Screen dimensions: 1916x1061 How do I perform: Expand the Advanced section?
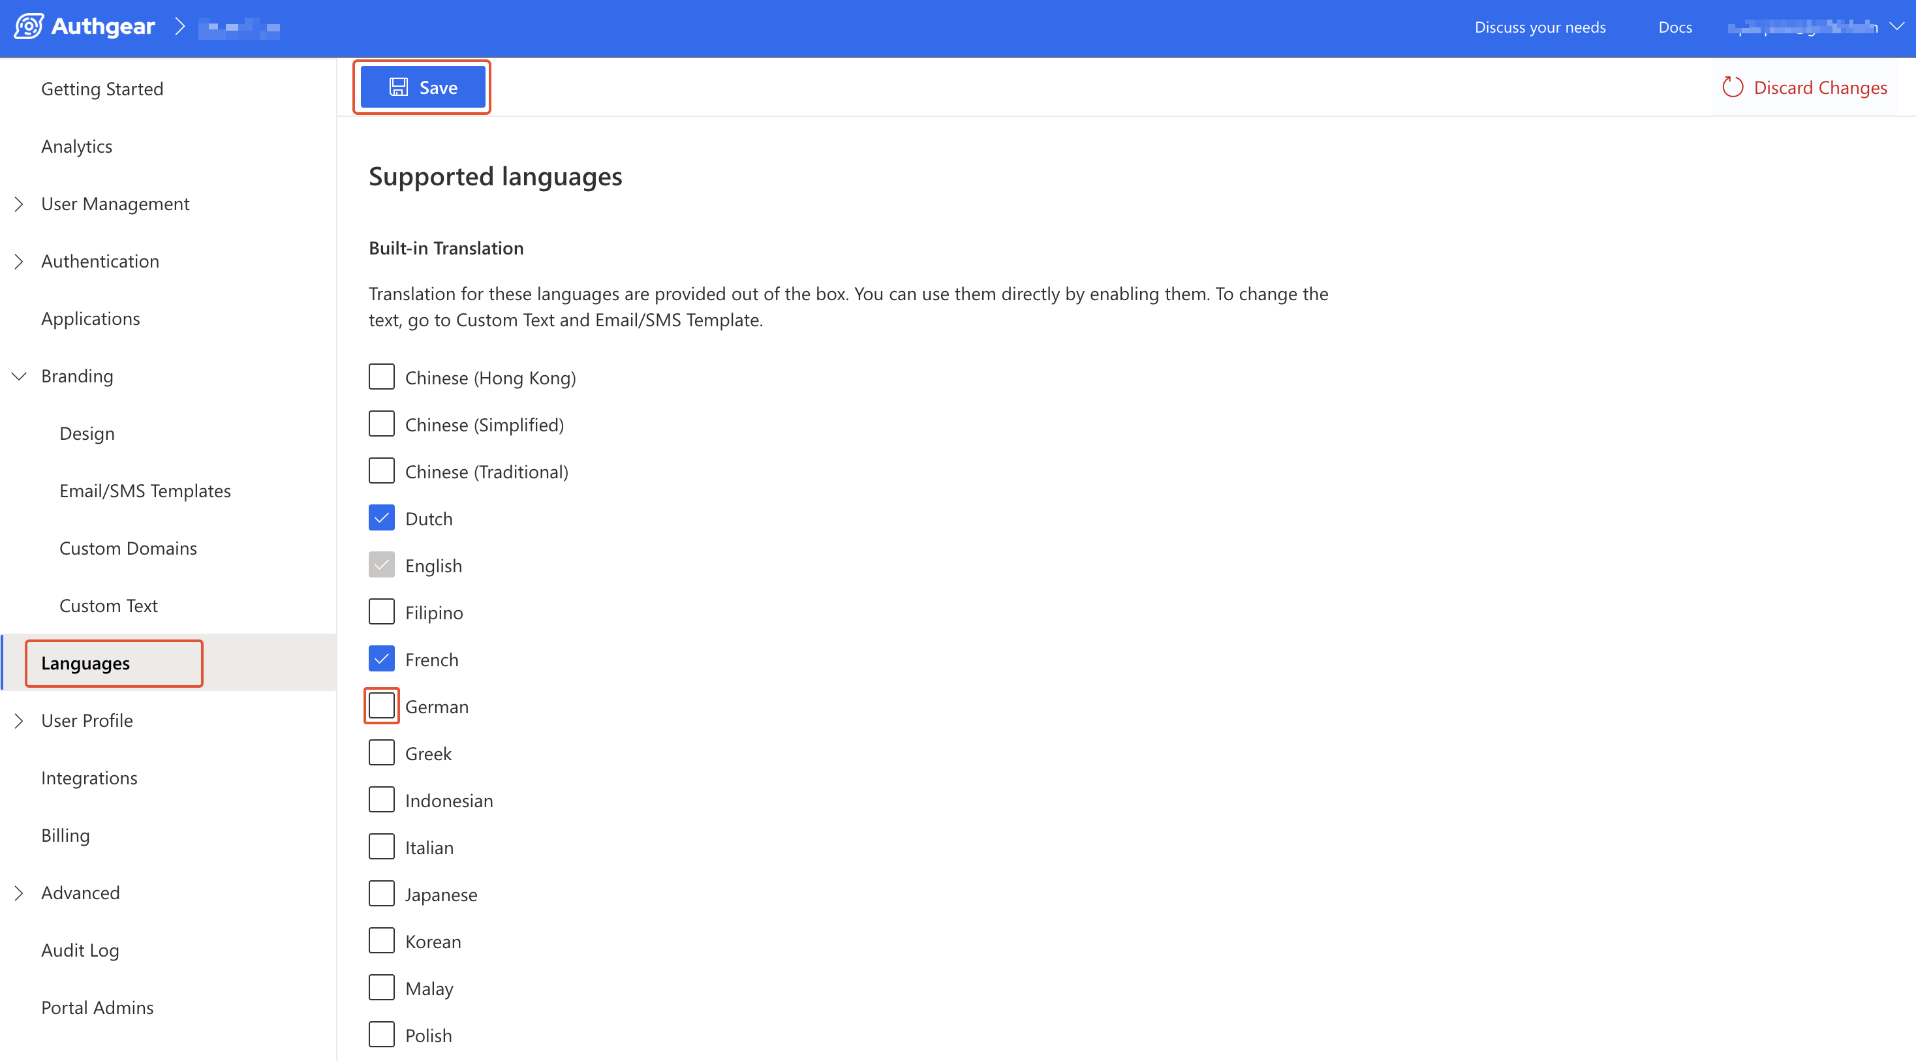click(x=20, y=893)
